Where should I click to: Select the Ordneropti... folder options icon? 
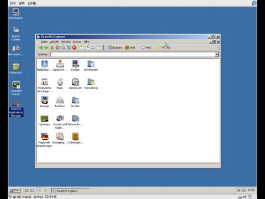75,138
